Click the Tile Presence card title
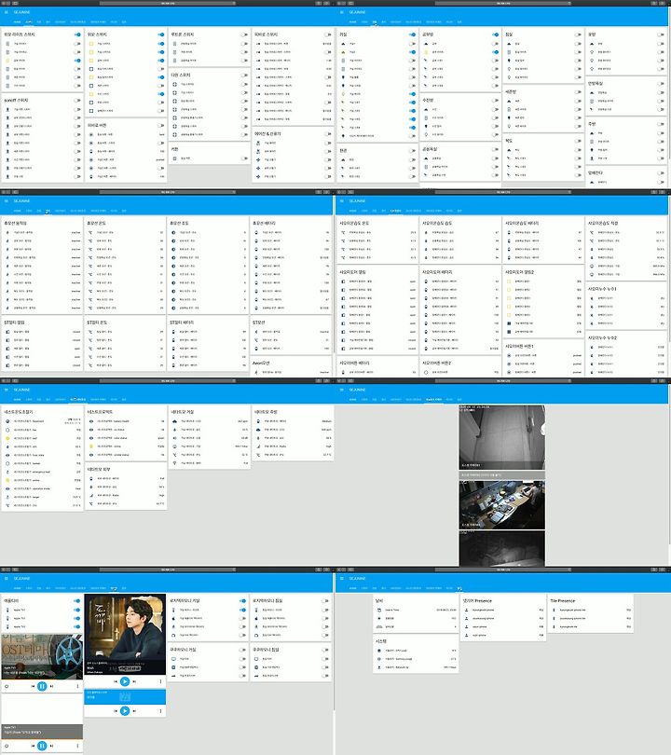Viewport: 671px width, 755px height. 563,601
